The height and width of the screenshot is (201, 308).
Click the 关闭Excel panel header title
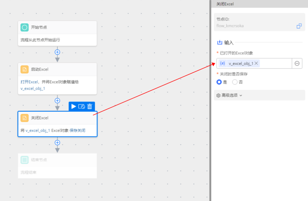225,4
